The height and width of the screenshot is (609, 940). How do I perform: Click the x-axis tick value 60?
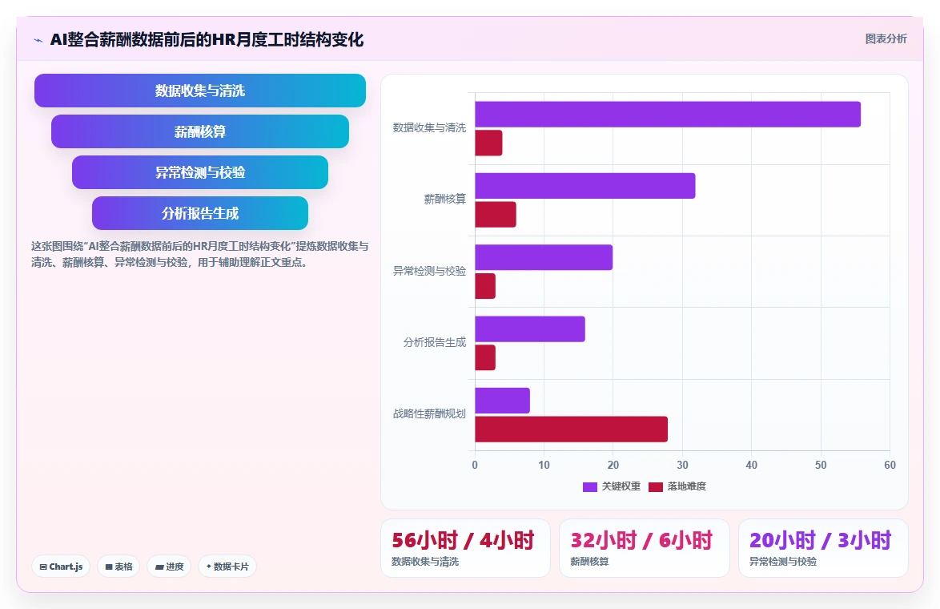pos(890,465)
